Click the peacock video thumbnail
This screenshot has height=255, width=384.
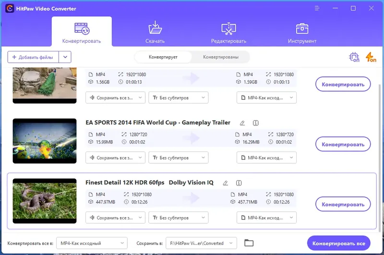pos(45,85)
